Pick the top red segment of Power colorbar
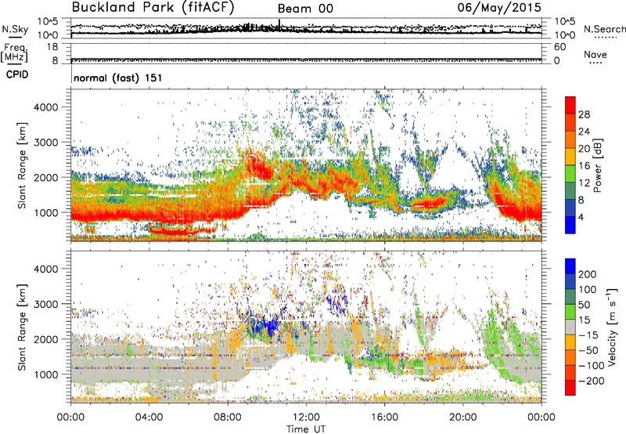Image resolution: width=626 pixels, height=434 pixels. 570,105
